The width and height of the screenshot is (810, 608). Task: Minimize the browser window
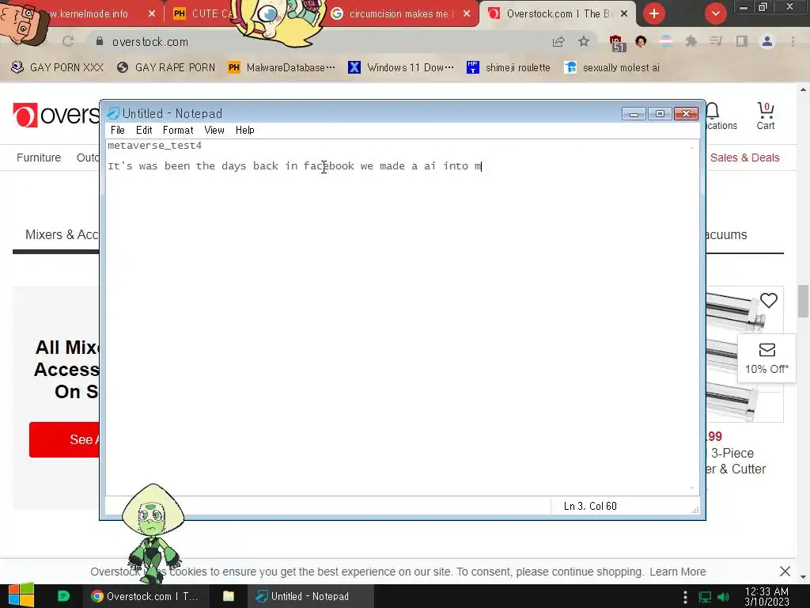click(x=744, y=7)
